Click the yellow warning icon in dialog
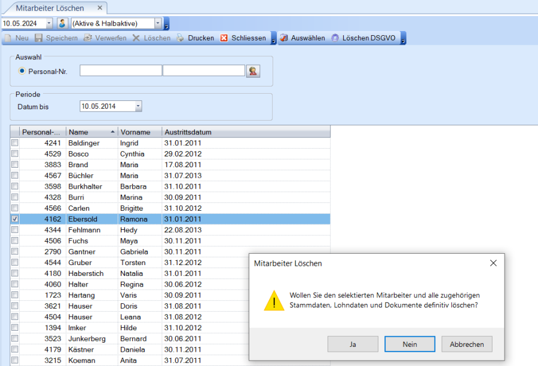The height and width of the screenshot is (366, 538). pos(274,300)
